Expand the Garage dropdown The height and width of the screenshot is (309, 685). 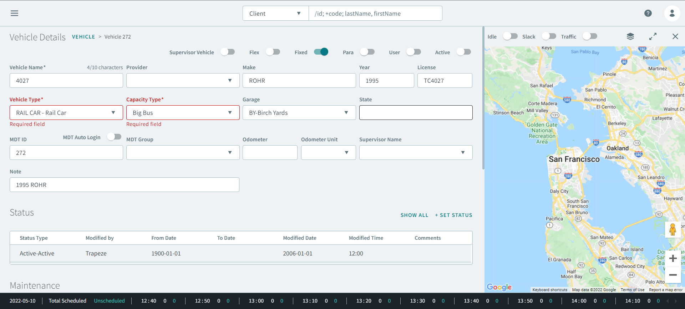299,113
